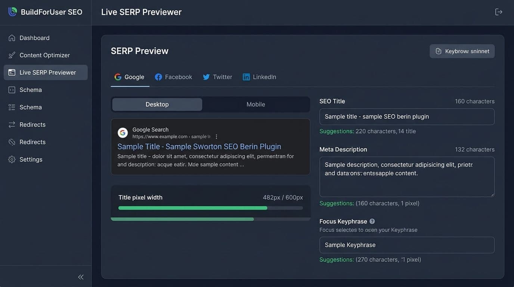Viewport: 514px width, 287px height.
Task: Click the '132 characters' counter
Action: point(475,149)
